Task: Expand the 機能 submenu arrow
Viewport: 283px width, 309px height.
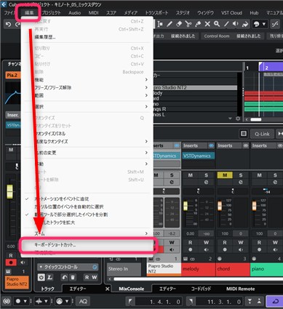Action: 146,79
